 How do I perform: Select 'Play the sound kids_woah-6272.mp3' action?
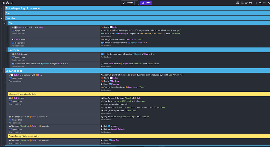pyautogui.click(x=125, y=117)
